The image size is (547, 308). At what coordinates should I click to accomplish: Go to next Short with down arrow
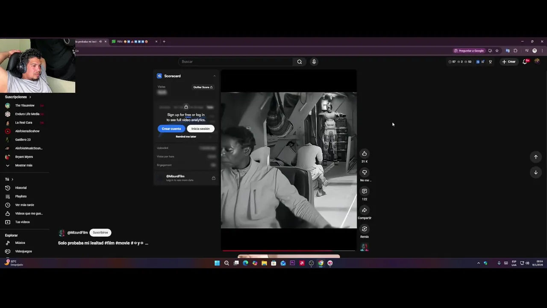tap(536, 172)
